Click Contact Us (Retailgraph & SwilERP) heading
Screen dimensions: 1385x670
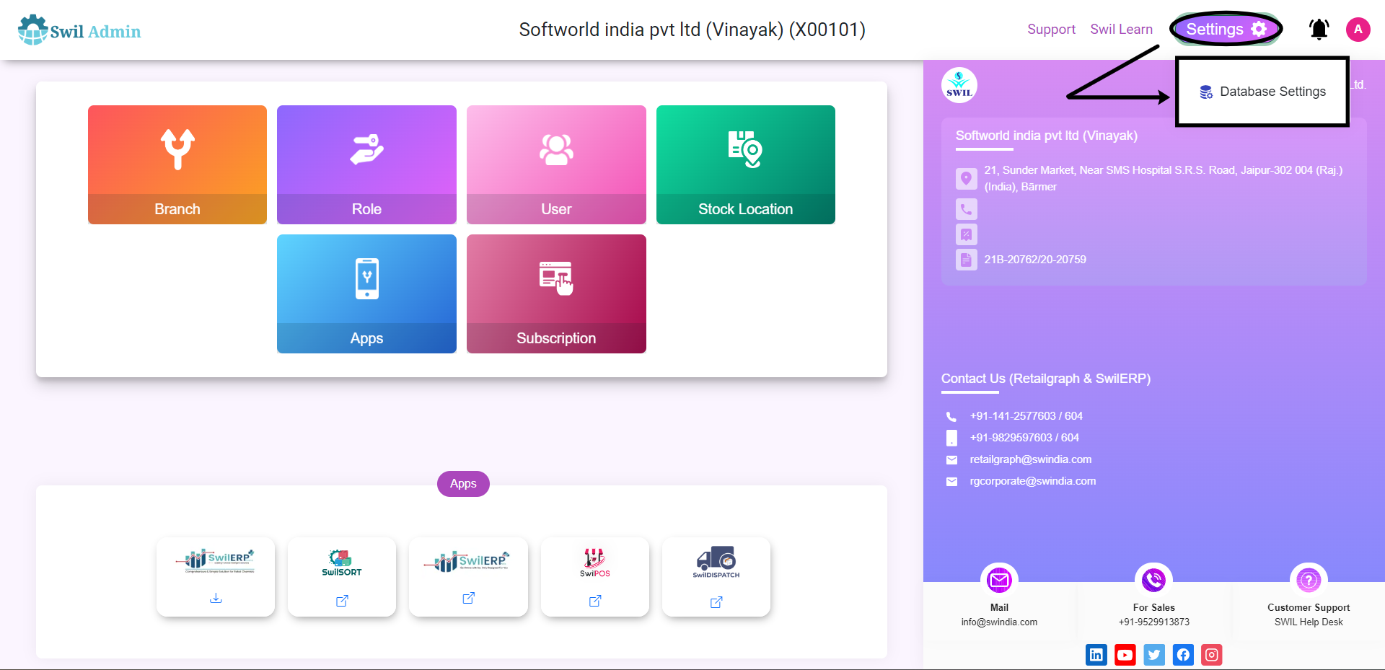[1046, 379]
